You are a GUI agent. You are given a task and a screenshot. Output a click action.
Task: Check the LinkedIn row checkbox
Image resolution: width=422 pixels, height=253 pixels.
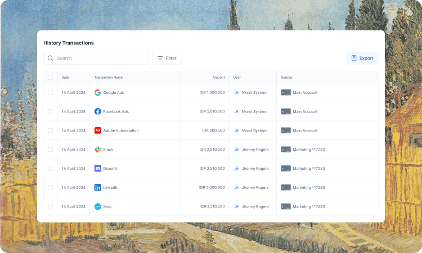(50, 187)
